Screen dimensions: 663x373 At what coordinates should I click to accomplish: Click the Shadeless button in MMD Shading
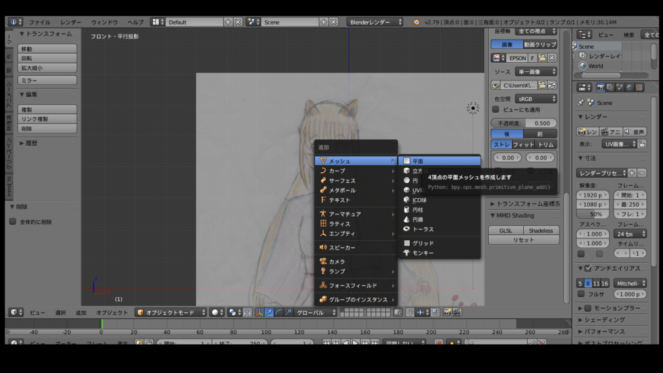(541, 231)
